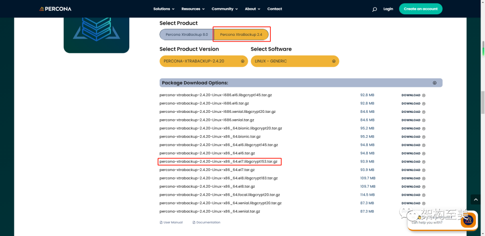Go to the Contact page
The height and width of the screenshot is (236, 485).
coord(275,9)
